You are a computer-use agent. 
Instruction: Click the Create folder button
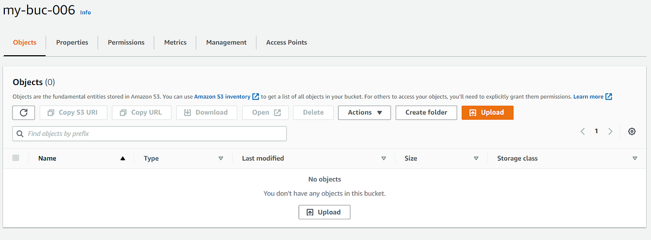point(426,113)
